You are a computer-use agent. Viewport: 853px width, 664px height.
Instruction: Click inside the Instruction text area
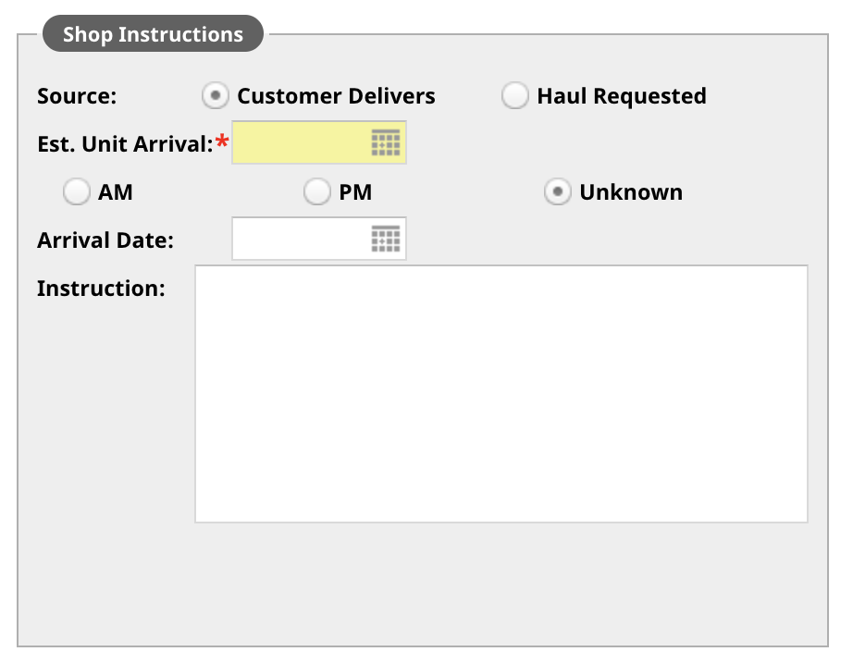point(501,394)
